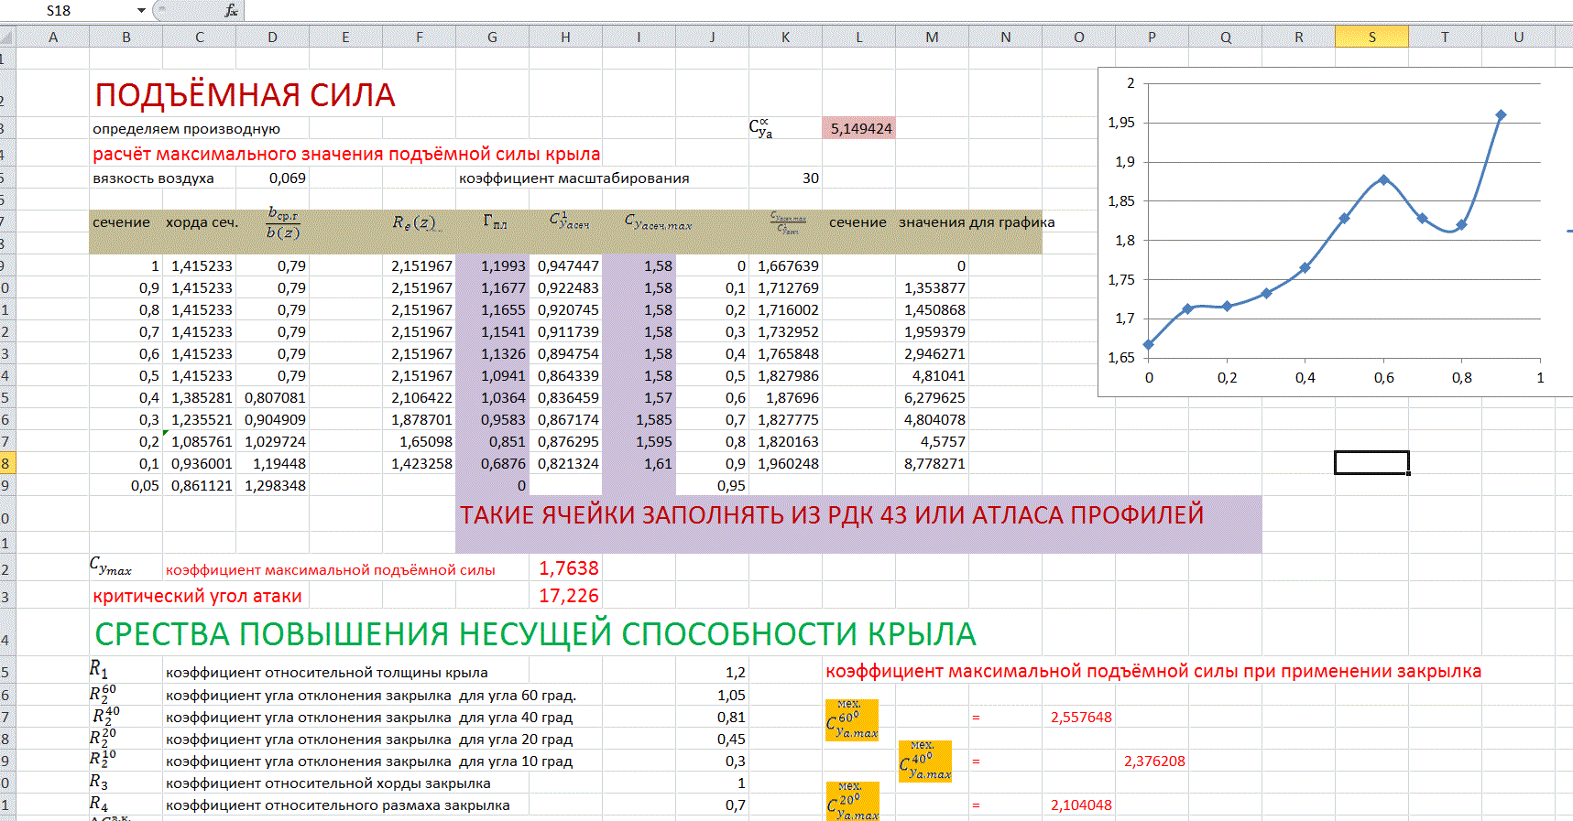The height and width of the screenshot is (821, 1573).
Task: Select the yellow 20° Cya.max equation object
Action: [x=852, y=802]
